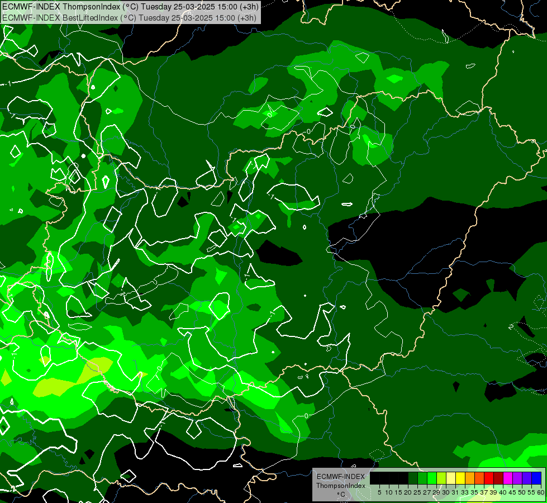Select the orange-red 35–37 legend swatch
547x503 pixels.
(x=479, y=478)
